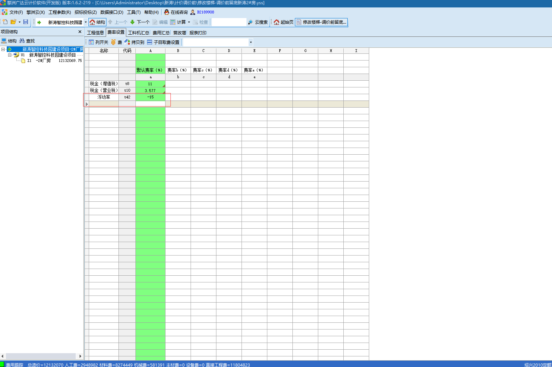
Task: Open the 新涛智控科技园建 project combo box
Action: (86, 22)
